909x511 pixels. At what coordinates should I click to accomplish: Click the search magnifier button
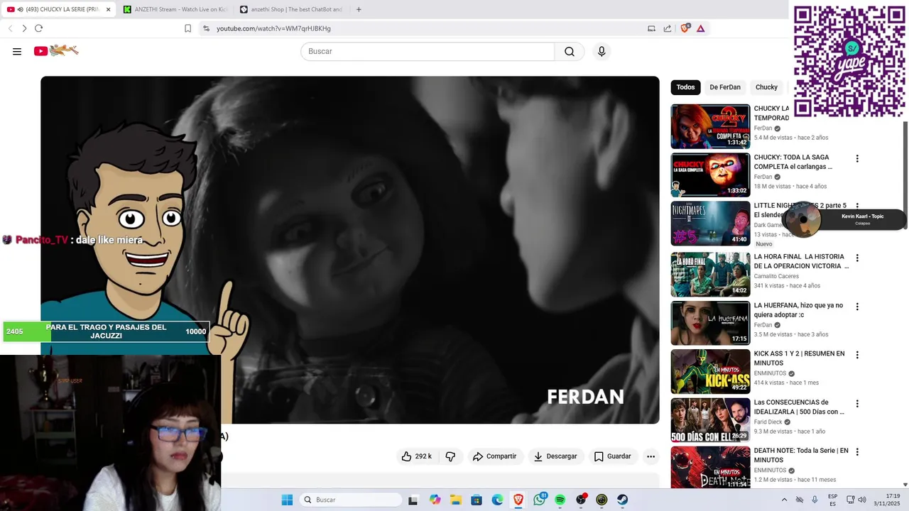coord(570,51)
